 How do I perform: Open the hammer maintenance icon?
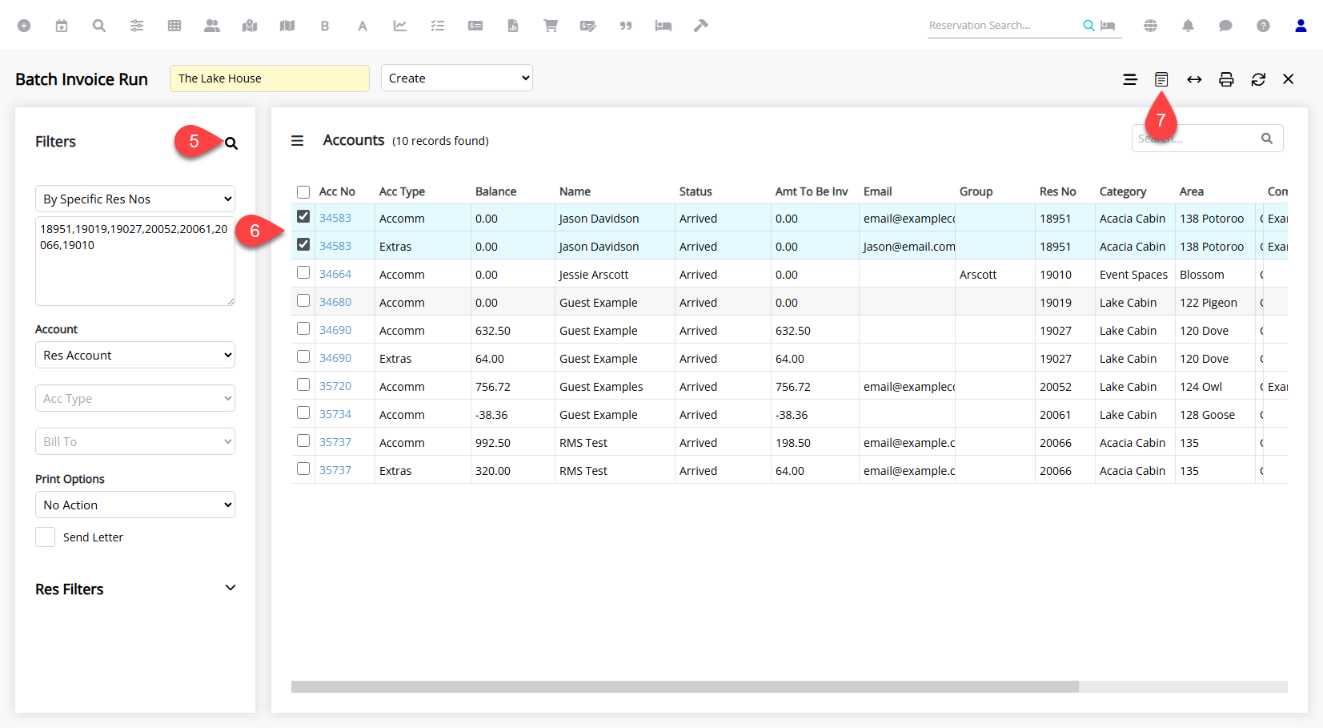click(701, 26)
